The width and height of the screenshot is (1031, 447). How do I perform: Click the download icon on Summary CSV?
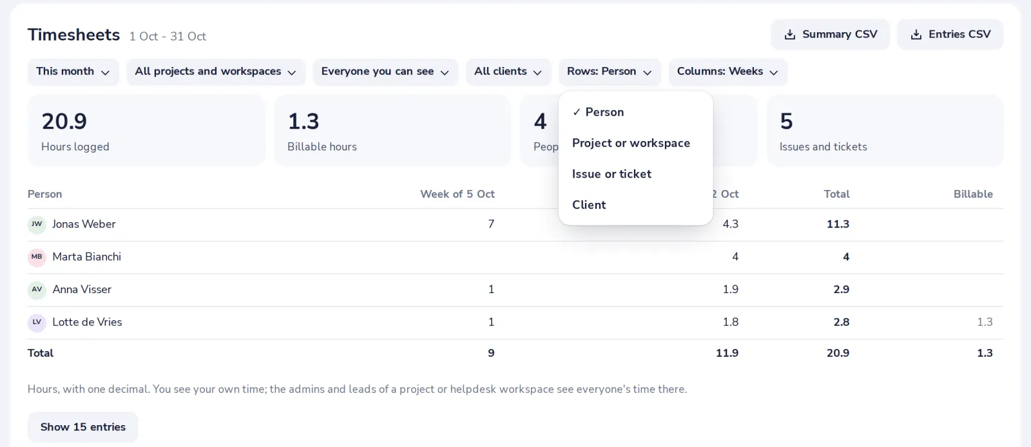[789, 35]
